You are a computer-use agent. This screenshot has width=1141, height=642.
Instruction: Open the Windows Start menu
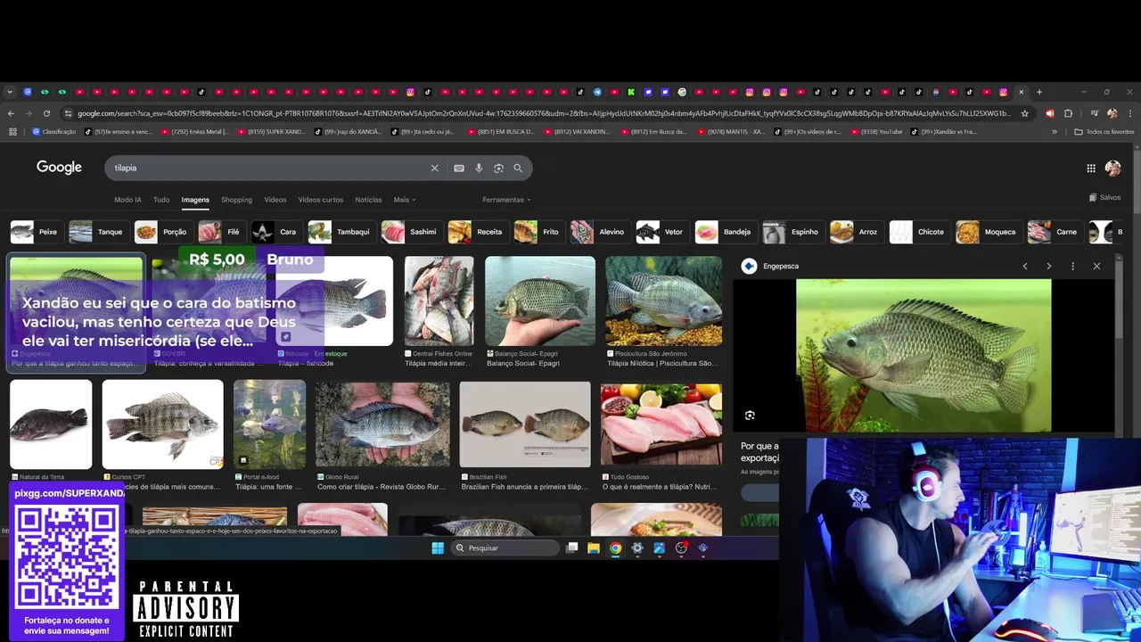click(x=438, y=547)
